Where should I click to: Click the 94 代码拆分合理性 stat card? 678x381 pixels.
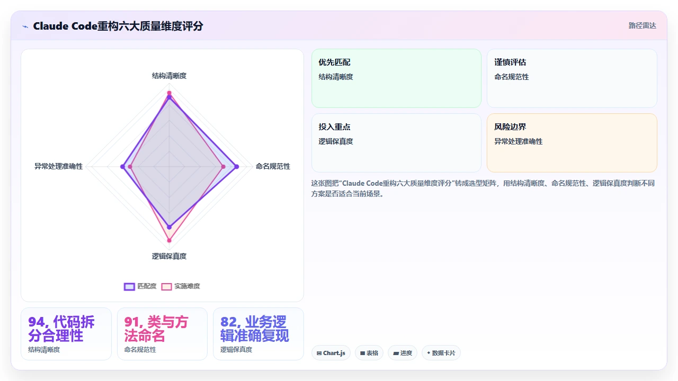click(66, 334)
